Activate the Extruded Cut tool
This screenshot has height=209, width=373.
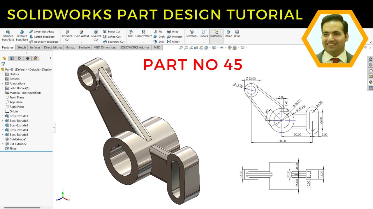[x=67, y=35]
